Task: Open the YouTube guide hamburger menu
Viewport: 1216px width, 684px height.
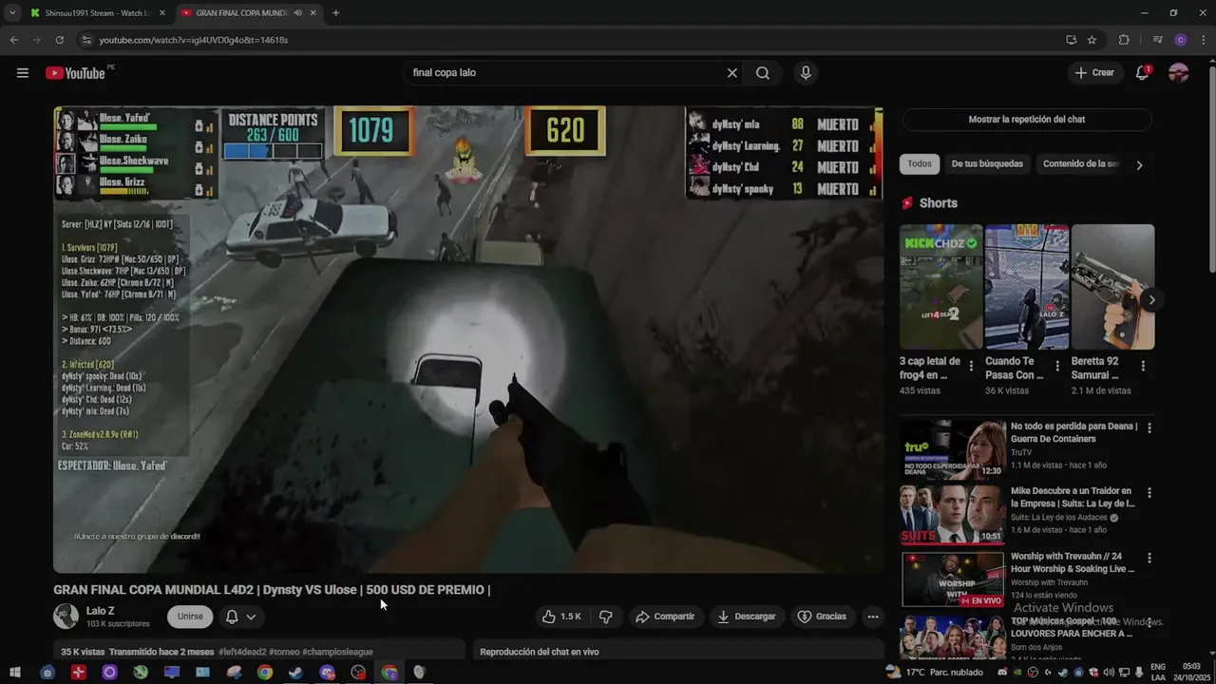Action: pyautogui.click(x=23, y=73)
